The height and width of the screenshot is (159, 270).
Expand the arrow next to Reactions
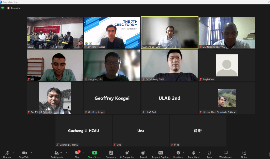click(x=183, y=153)
